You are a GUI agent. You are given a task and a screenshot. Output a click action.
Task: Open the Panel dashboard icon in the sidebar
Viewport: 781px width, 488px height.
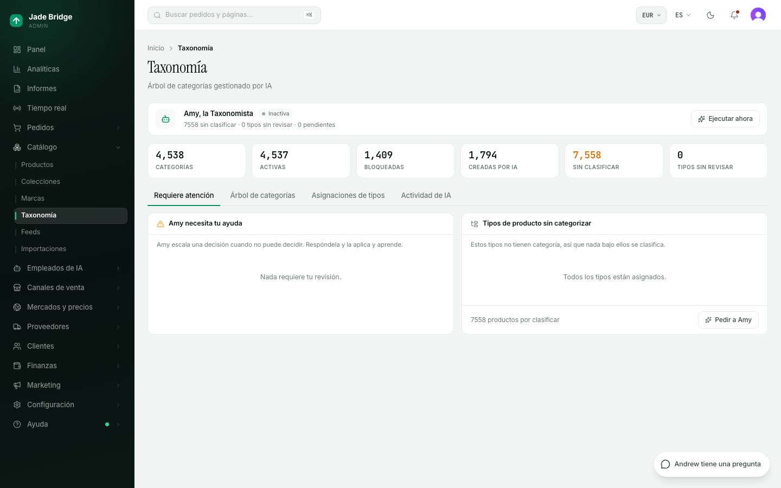(x=17, y=49)
